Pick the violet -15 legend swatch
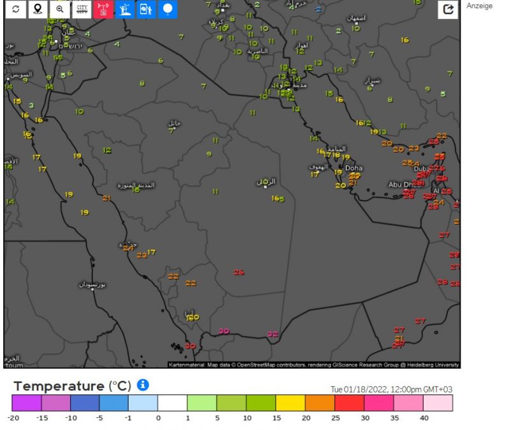The image size is (509, 430). coord(56,403)
